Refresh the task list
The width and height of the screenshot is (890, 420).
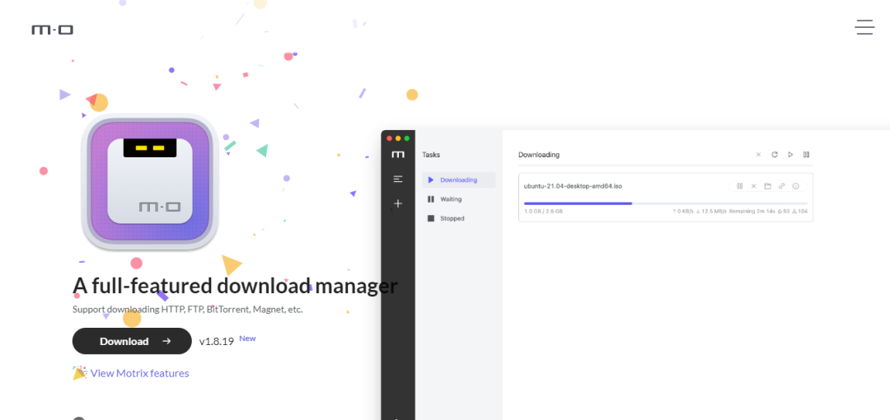[774, 154]
